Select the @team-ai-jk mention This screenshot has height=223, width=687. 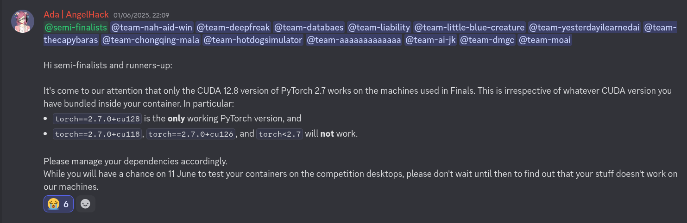430,40
